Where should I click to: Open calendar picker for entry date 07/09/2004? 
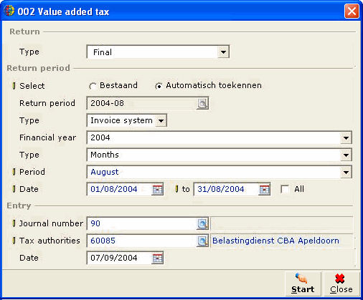(x=157, y=258)
